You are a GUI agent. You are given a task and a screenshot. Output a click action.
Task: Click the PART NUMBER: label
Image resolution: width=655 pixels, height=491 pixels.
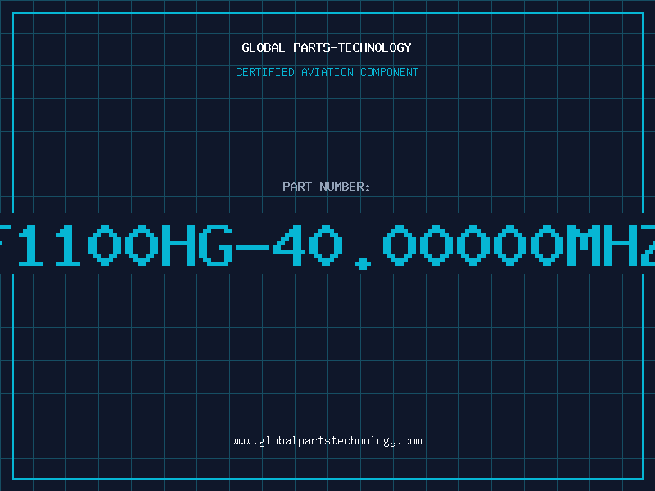(x=327, y=187)
